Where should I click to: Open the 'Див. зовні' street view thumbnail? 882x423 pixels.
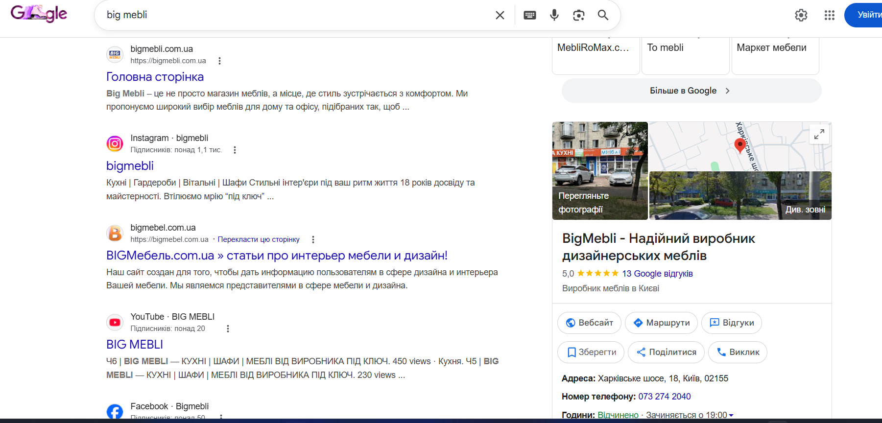740,196
